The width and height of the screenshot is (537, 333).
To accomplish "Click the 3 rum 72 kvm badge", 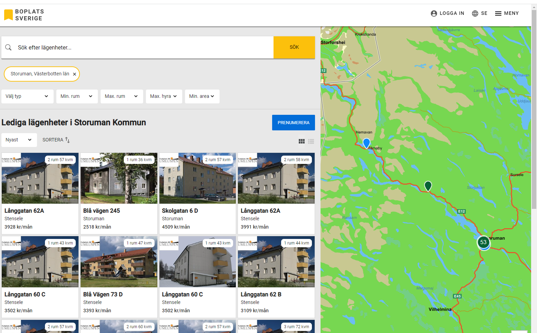I will (297, 327).
